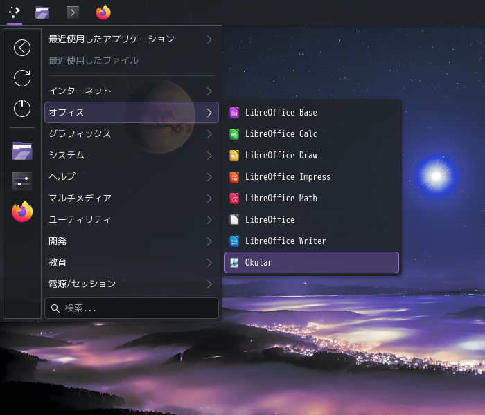Launch LibreOffice Draw from the submenu

tap(312, 156)
